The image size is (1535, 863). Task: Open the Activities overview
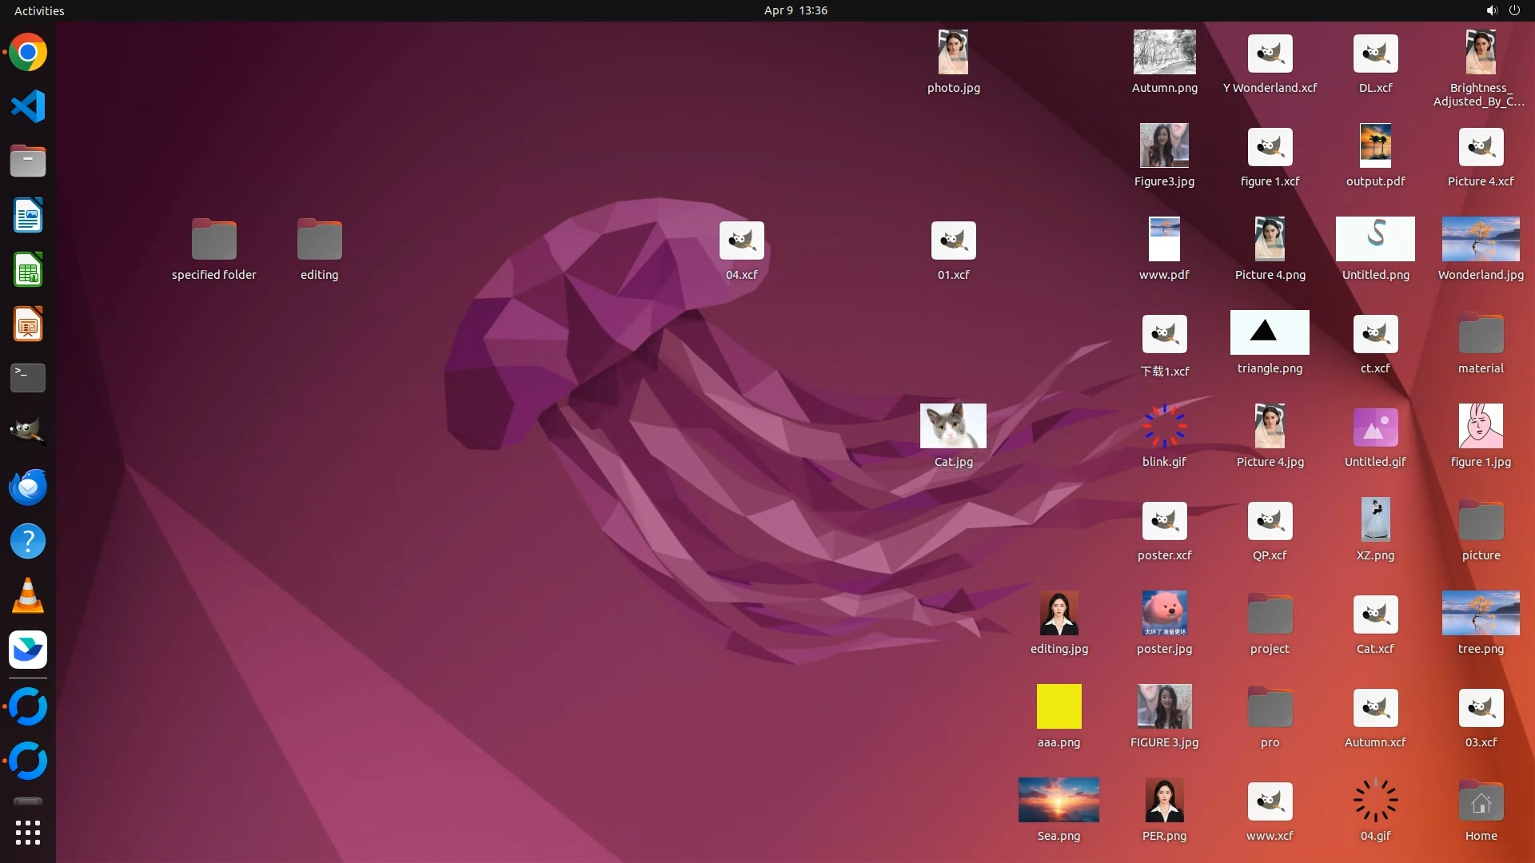coord(39,10)
